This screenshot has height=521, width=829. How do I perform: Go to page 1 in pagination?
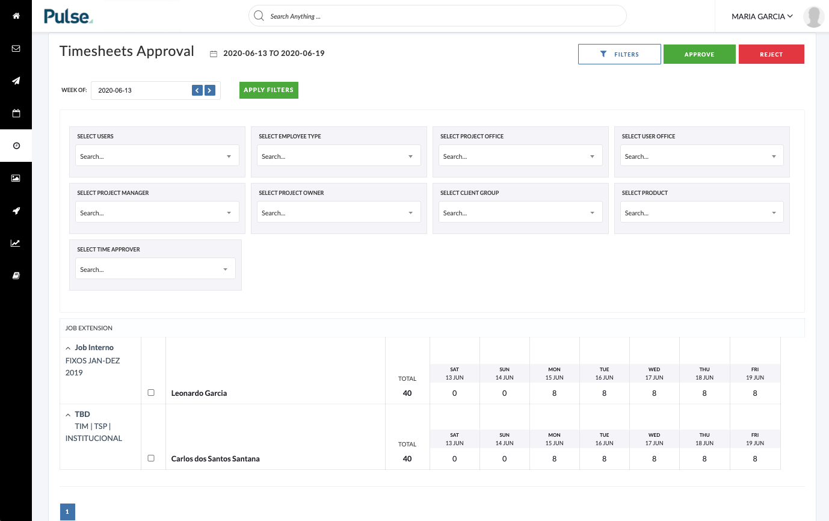pyautogui.click(x=67, y=512)
